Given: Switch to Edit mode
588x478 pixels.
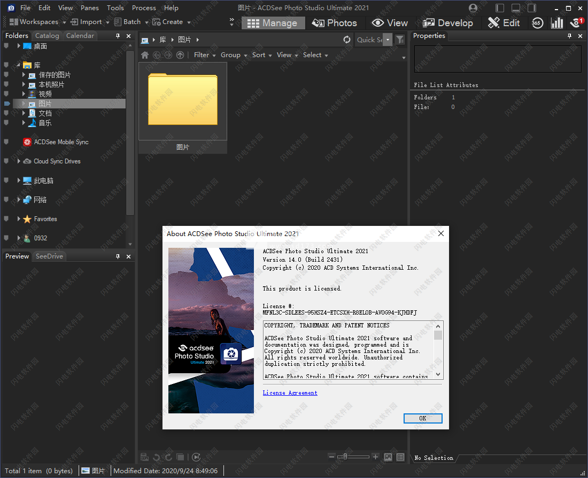Looking at the screenshot, I should [504, 23].
